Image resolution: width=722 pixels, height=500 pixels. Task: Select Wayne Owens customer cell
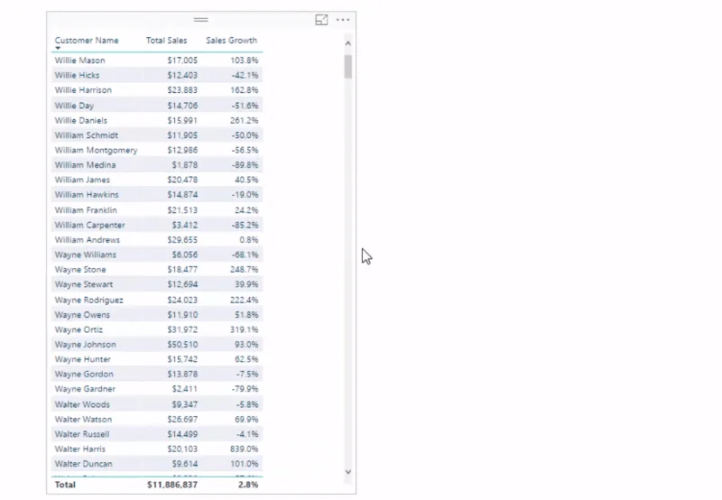click(x=82, y=314)
